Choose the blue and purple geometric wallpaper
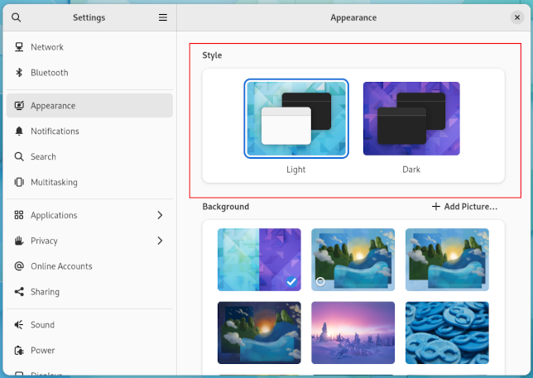 pos(259,260)
